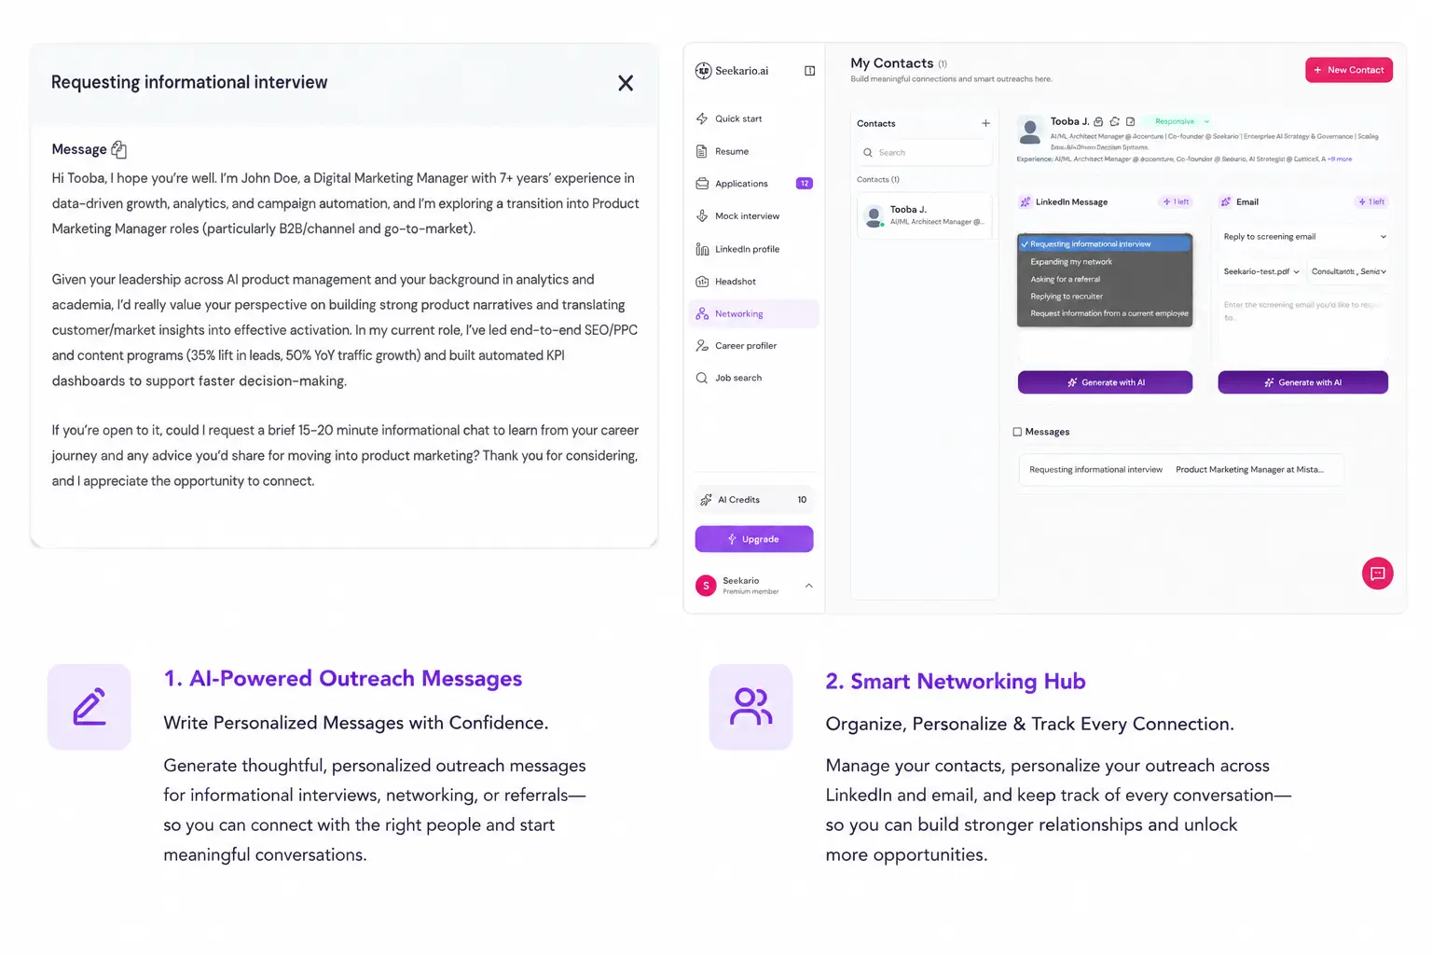This screenshot has width=1432, height=955.
Task: Collapse the sidebar with the panel icon
Action: coord(809,71)
